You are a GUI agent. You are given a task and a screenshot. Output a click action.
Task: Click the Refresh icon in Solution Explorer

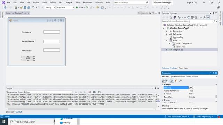(x=189, y=17)
